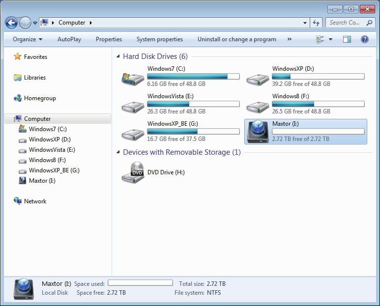This screenshot has width=380, height=306.
Task: Click the Computer icon in the sidebar
Action: [x=18, y=119]
